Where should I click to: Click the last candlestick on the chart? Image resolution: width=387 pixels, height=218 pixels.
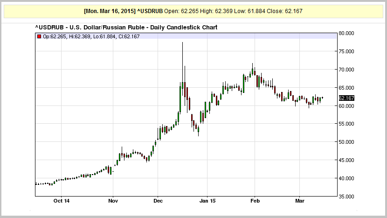(322, 98)
